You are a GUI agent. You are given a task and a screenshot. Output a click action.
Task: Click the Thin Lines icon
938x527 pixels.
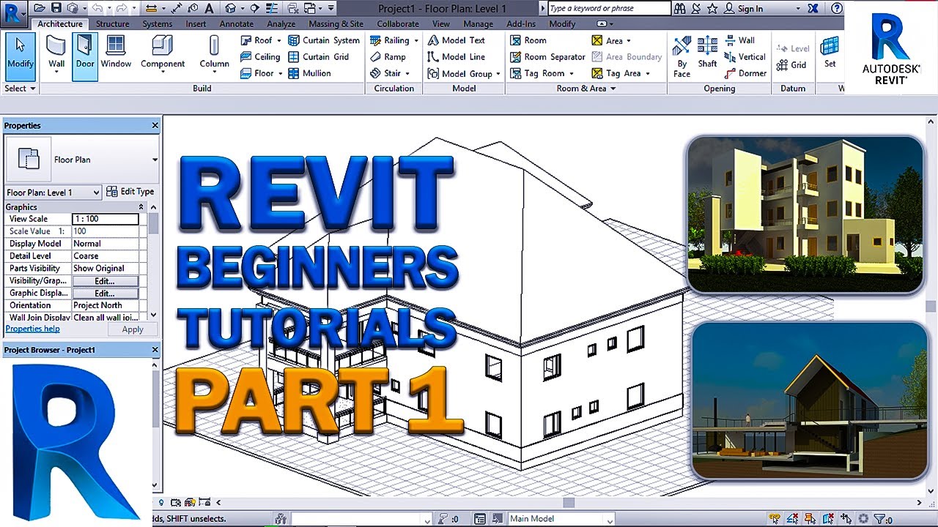click(273, 9)
